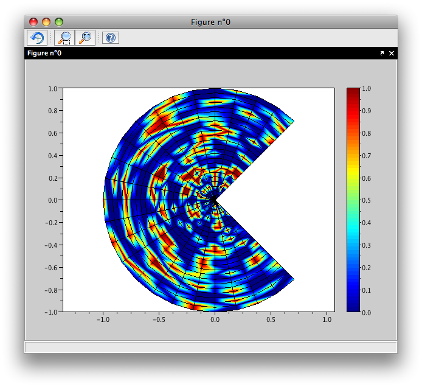Click the white wedge gap right of origin

(280, 200)
